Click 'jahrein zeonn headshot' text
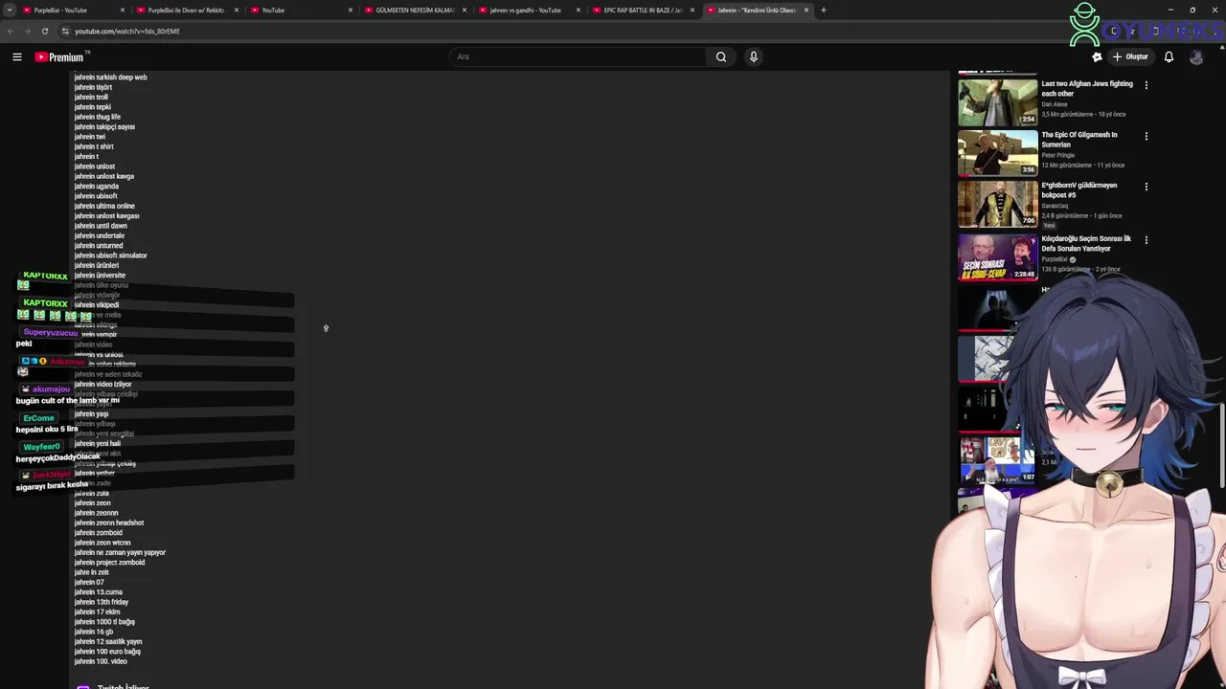The image size is (1226, 689). click(x=109, y=523)
